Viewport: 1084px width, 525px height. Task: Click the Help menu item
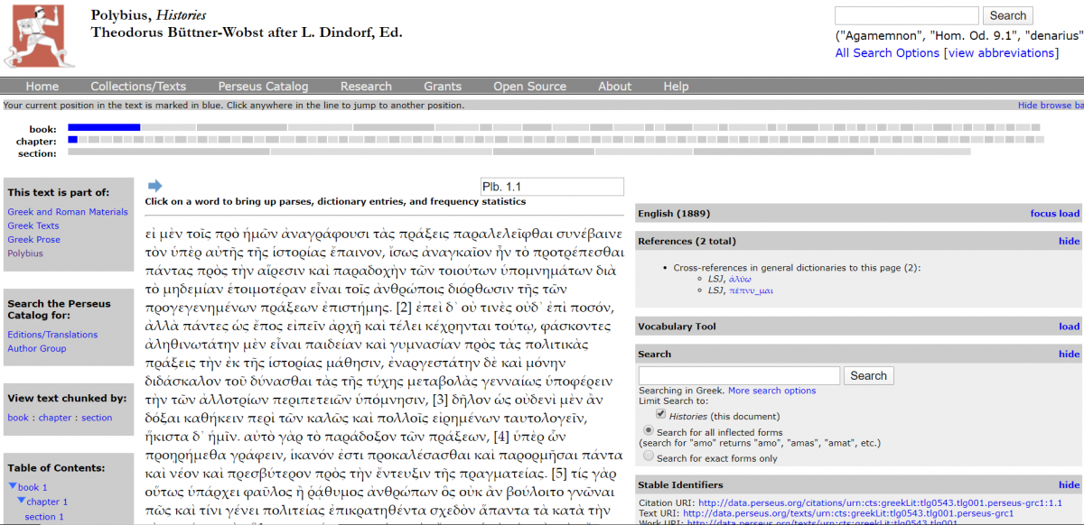tap(676, 86)
